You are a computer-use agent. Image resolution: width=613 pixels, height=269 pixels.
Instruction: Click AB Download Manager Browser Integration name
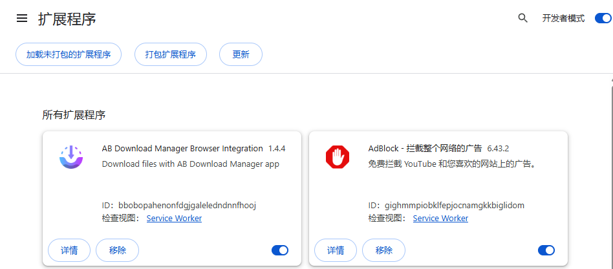[182, 149]
